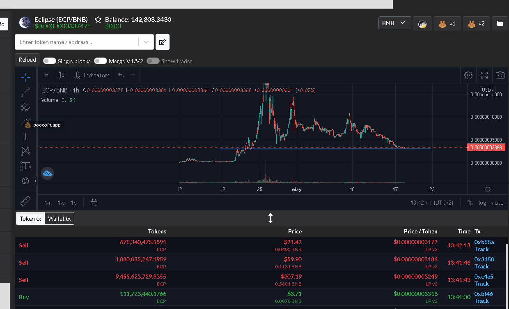Open the candlestick chart style selector
This screenshot has height=309, width=509.
[62, 75]
